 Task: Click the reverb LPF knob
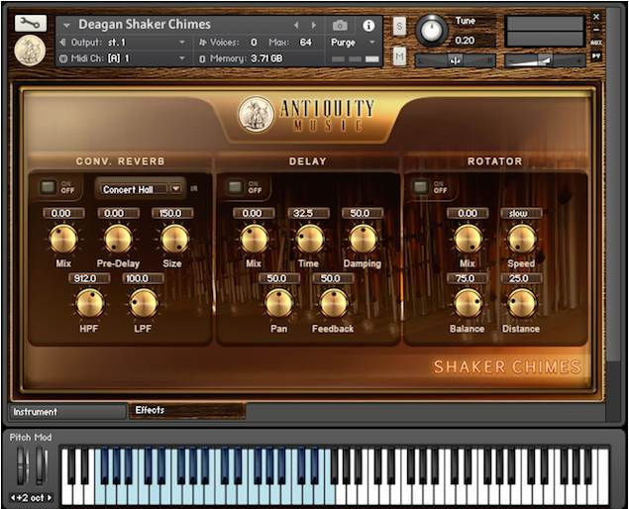(143, 304)
